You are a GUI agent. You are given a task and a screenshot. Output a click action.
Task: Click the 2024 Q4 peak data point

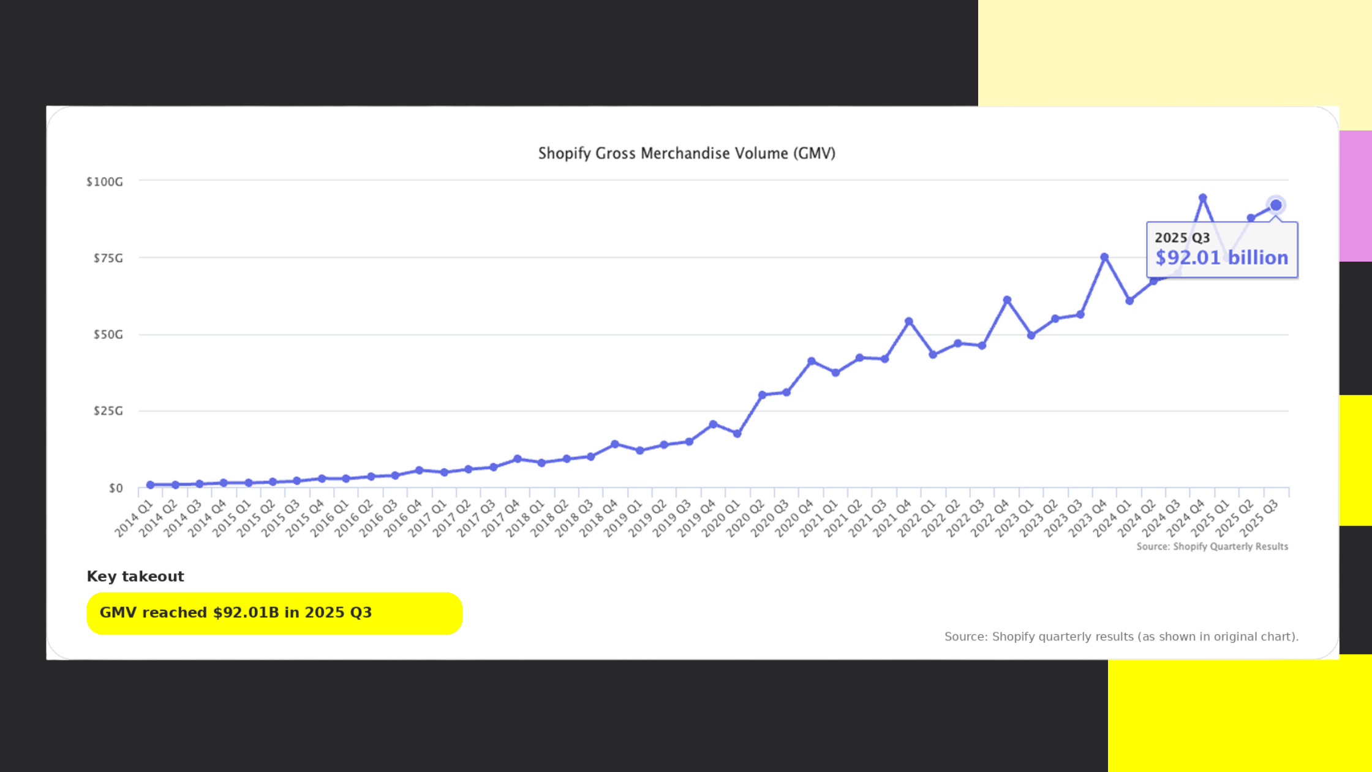click(x=1202, y=198)
